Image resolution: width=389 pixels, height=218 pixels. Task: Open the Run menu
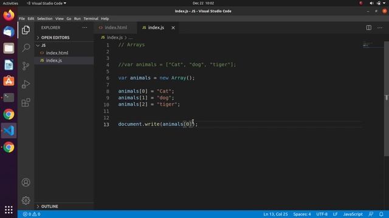point(77,19)
